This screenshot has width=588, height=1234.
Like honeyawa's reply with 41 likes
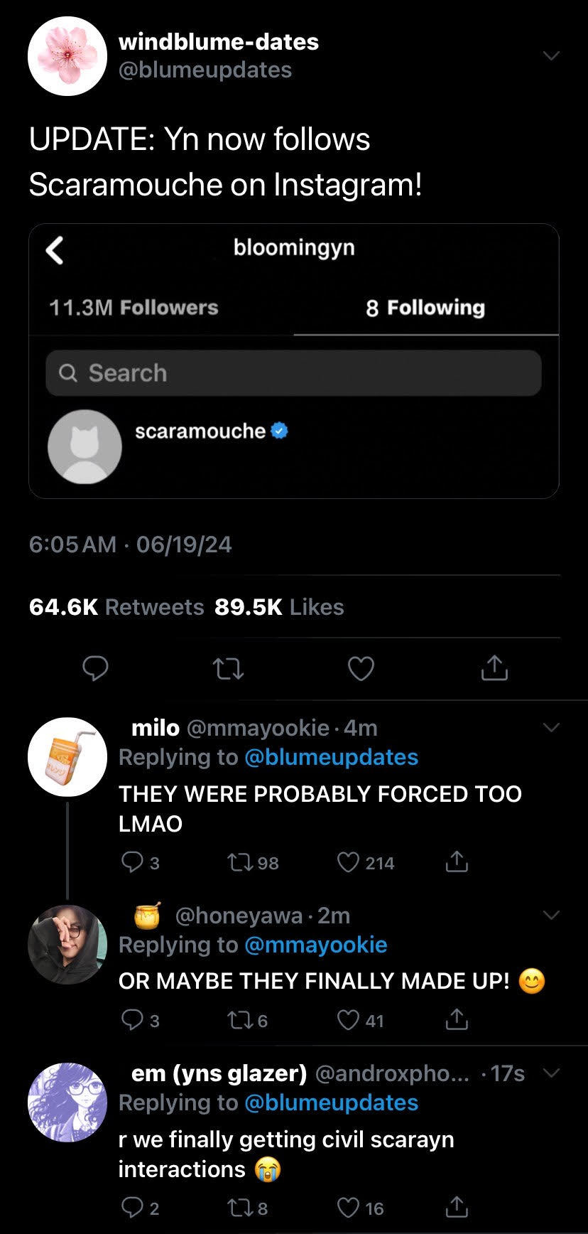coord(348,1021)
